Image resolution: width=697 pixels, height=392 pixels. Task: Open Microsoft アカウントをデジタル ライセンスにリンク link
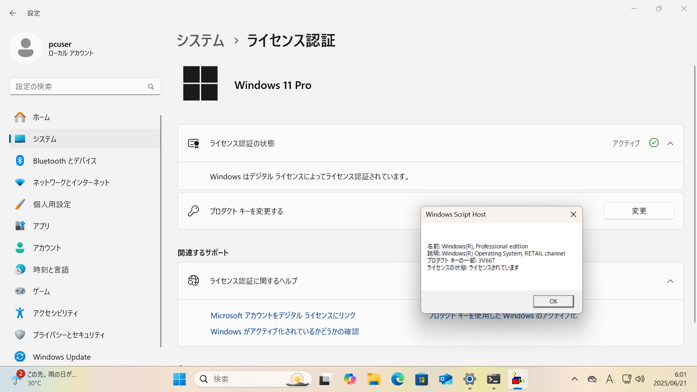pos(283,315)
